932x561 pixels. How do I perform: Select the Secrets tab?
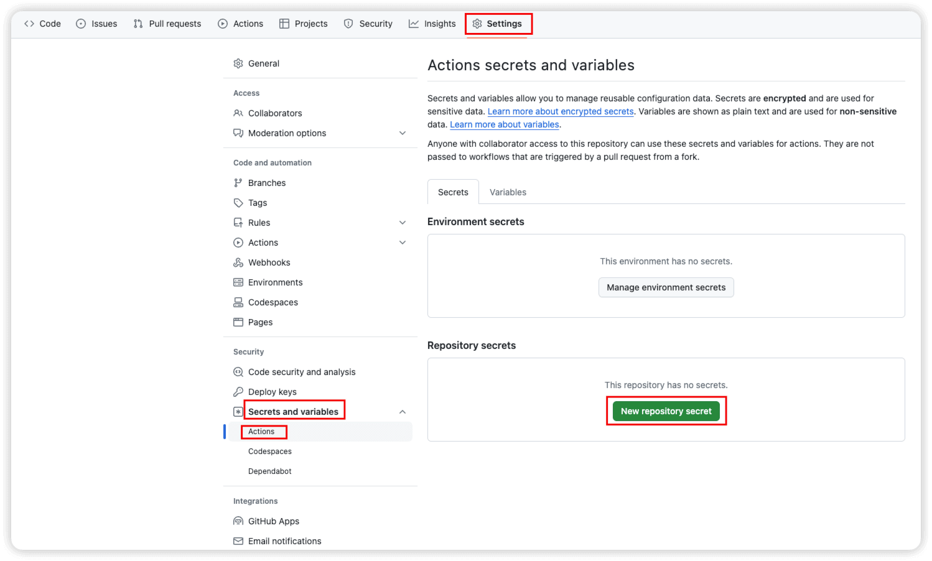coord(453,192)
